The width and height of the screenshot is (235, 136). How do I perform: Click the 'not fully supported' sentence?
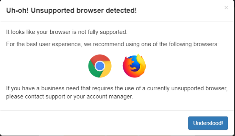point(67,32)
